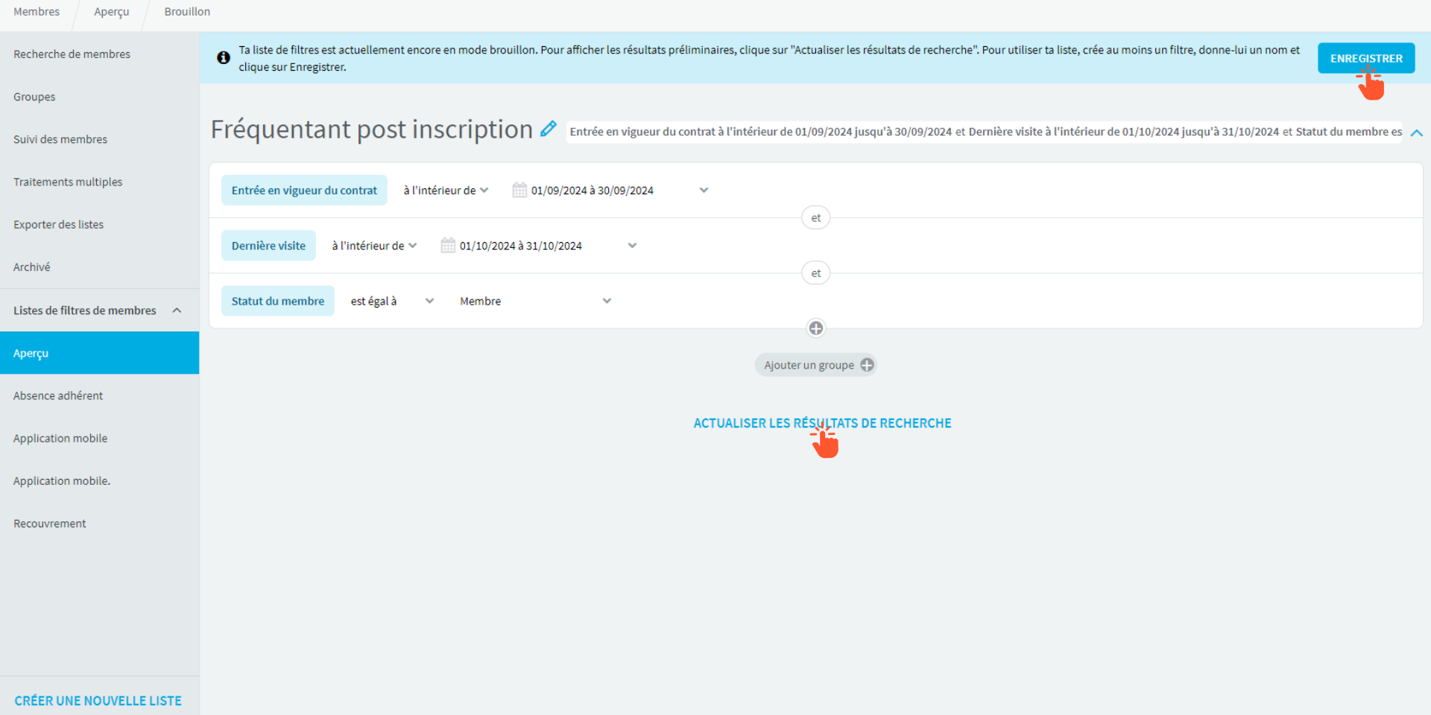Click the calendar icon for last visit dates
This screenshot has height=715, width=1431.
click(448, 245)
